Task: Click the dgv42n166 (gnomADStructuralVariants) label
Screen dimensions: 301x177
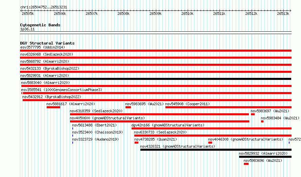Action: click(x=168, y=125)
